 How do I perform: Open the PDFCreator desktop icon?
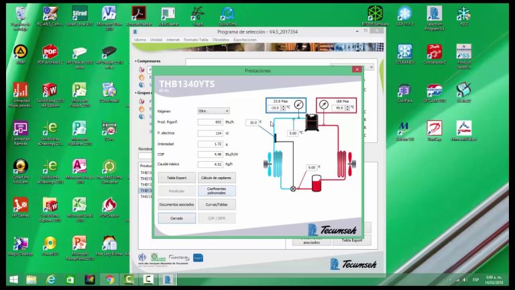tap(109, 207)
